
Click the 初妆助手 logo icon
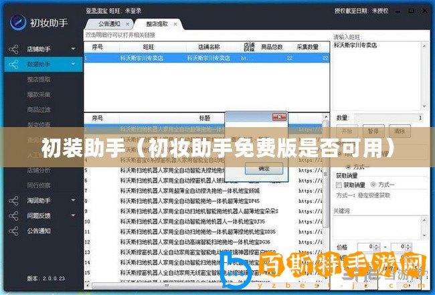point(18,22)
